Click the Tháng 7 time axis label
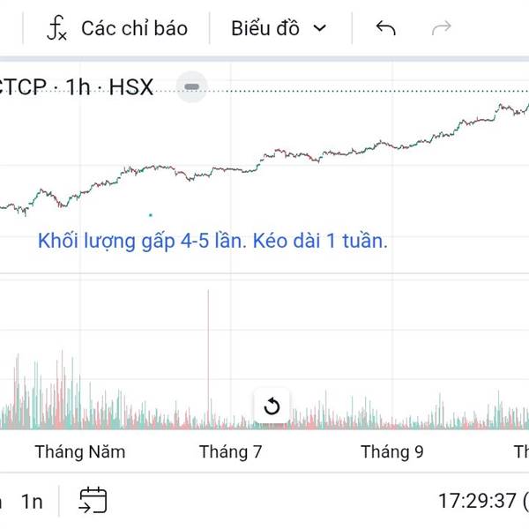 pos(231,452)
